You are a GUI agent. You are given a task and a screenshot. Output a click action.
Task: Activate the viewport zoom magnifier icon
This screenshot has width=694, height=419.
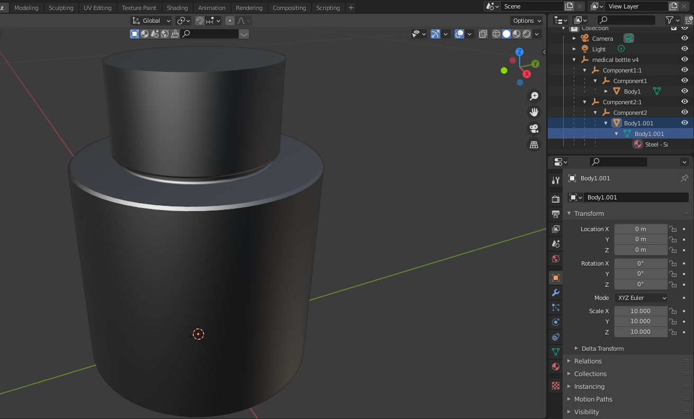(534, 96)
